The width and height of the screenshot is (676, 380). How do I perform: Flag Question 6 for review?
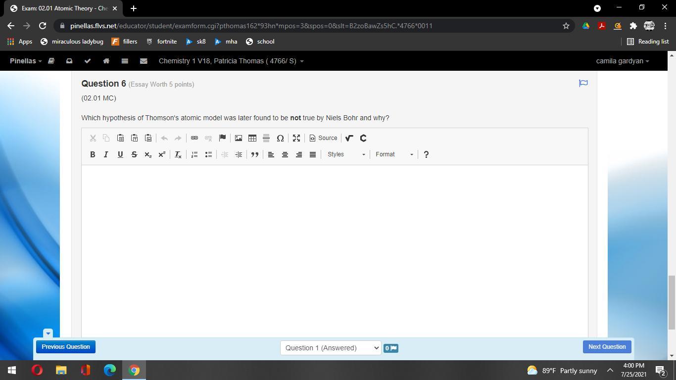point(583,83)
